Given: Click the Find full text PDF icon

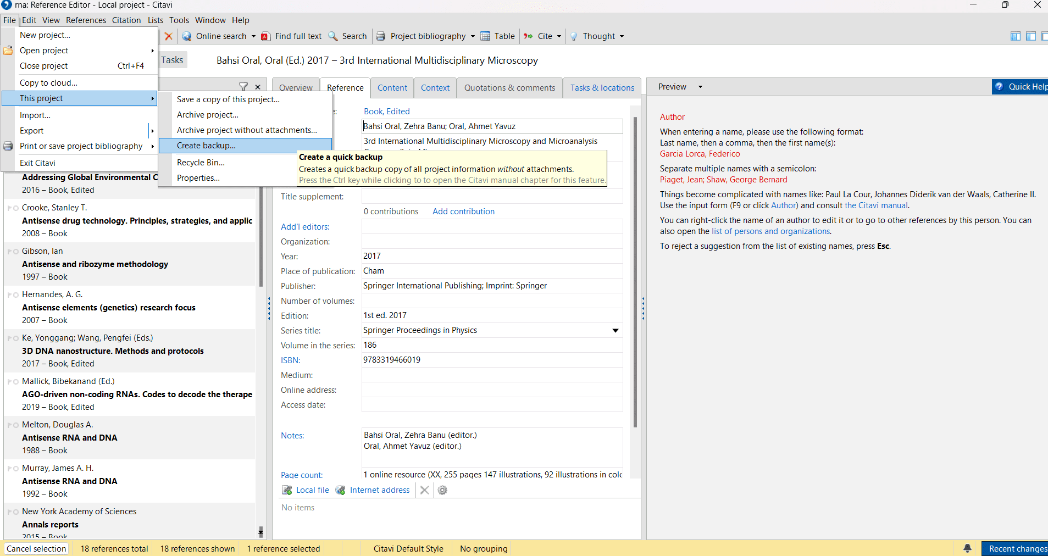Looking at the screenshot, I should click(266, 36).
